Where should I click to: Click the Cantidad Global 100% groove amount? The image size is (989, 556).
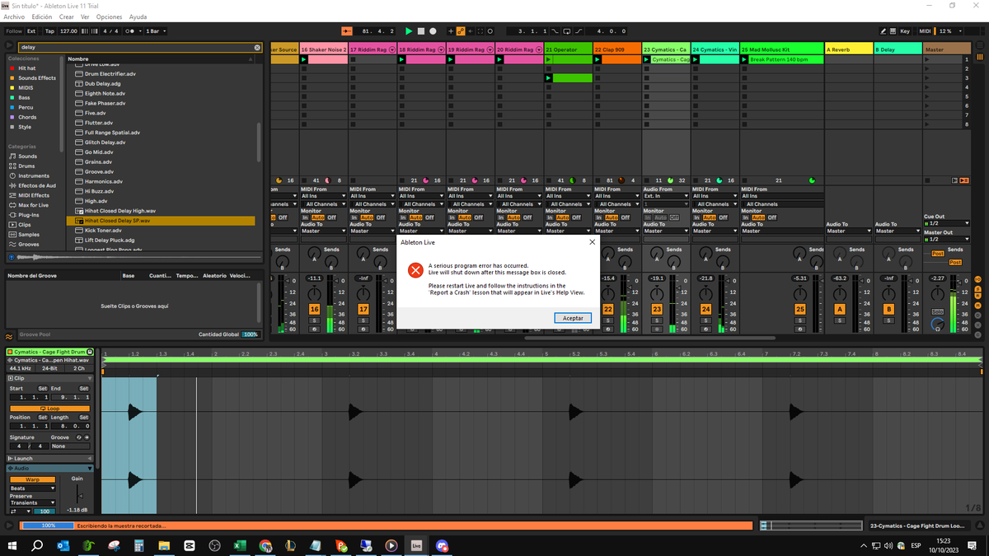tap(250, 334)
